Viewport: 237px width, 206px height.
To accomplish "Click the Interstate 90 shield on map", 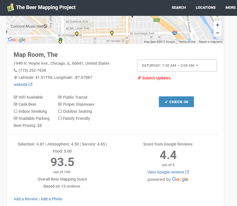I will click(x=175, y=33).
